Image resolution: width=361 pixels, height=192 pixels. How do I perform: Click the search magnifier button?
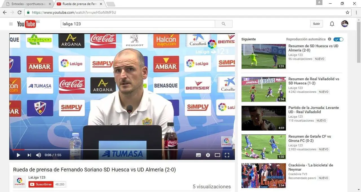click(x=224, y=24)
